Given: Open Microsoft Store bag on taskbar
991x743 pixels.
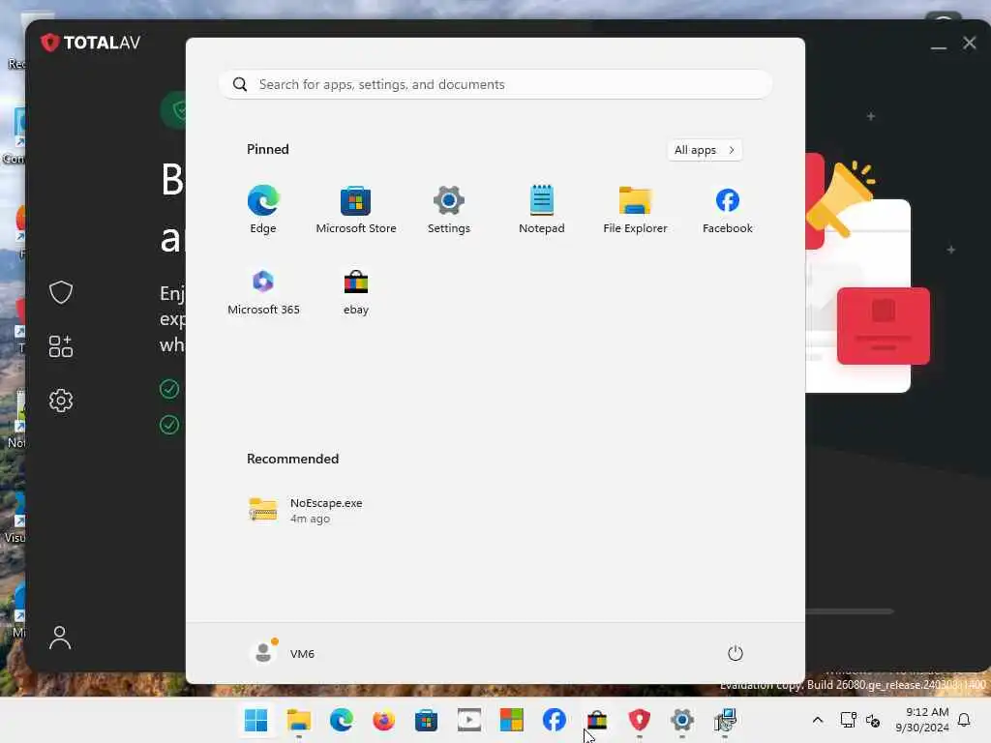Looking at the screenshot, I should point(427,720).
